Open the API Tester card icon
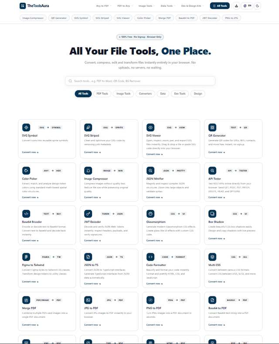This screenshot has height=344, width=279. (212, 170)
